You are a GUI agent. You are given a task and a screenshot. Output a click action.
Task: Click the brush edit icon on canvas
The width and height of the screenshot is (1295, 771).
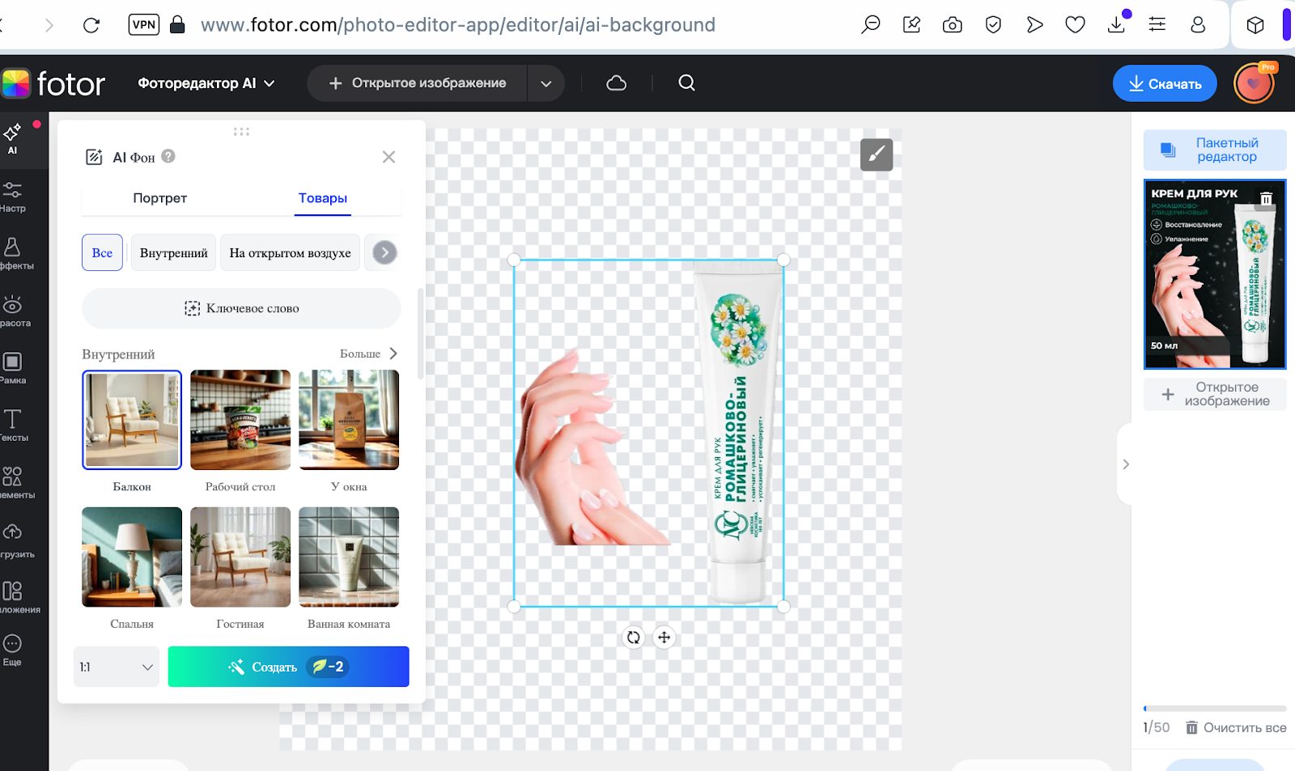click(876, 155)
